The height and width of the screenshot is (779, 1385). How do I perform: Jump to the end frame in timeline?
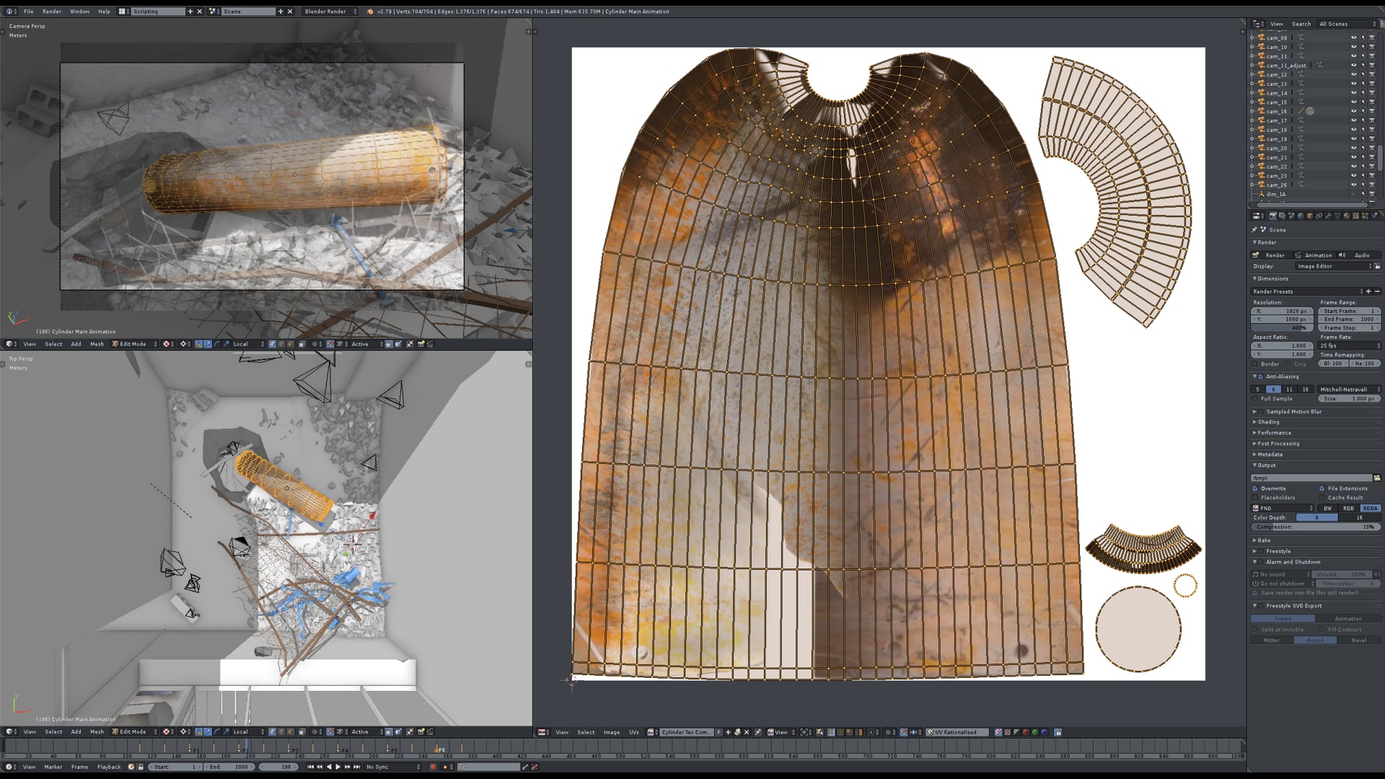pyautogui.click(x=356, y=767)
